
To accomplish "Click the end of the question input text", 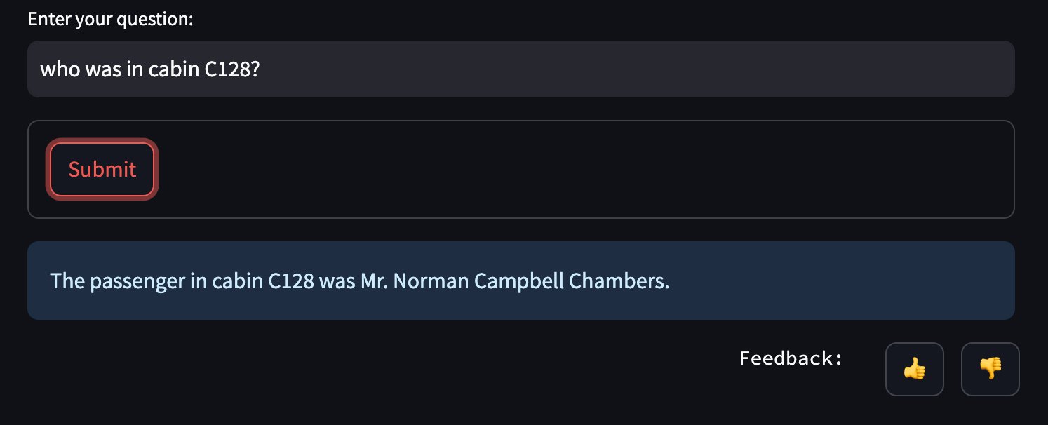I will [262, 69].
